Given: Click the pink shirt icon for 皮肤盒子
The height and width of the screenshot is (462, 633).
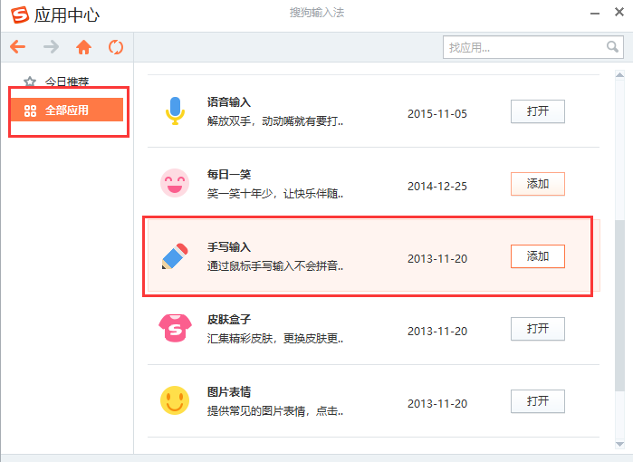Looking at the screenshot, I should coord(175,327).
